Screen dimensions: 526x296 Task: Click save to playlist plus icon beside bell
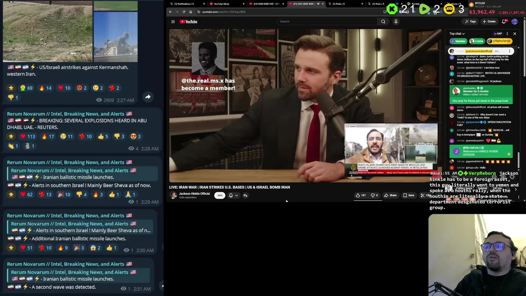tap(245, 195)
